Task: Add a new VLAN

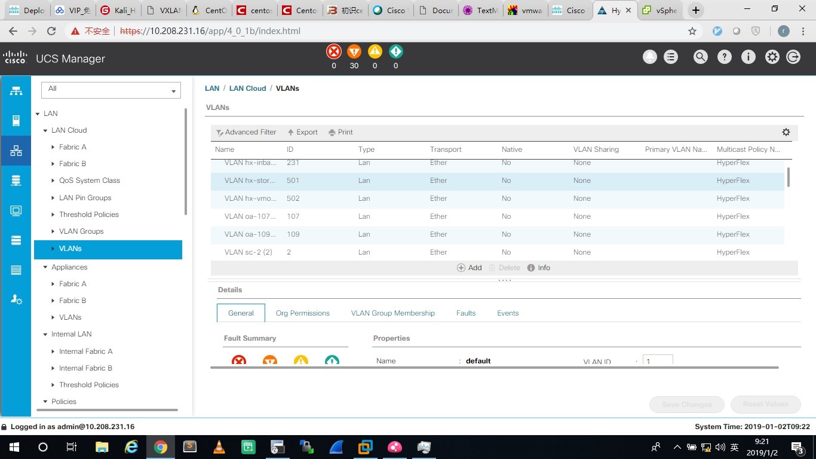Action: [470, 268]
